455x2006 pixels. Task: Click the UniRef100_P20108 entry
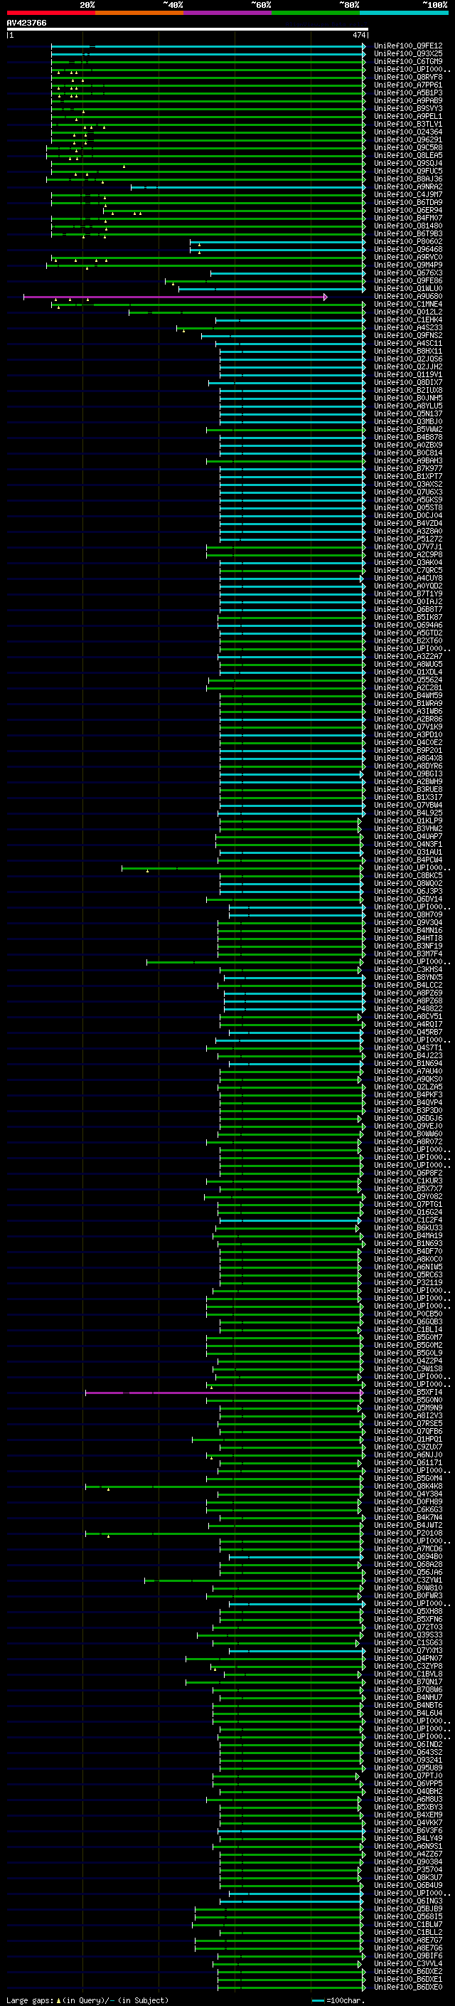coord(408,1533)
